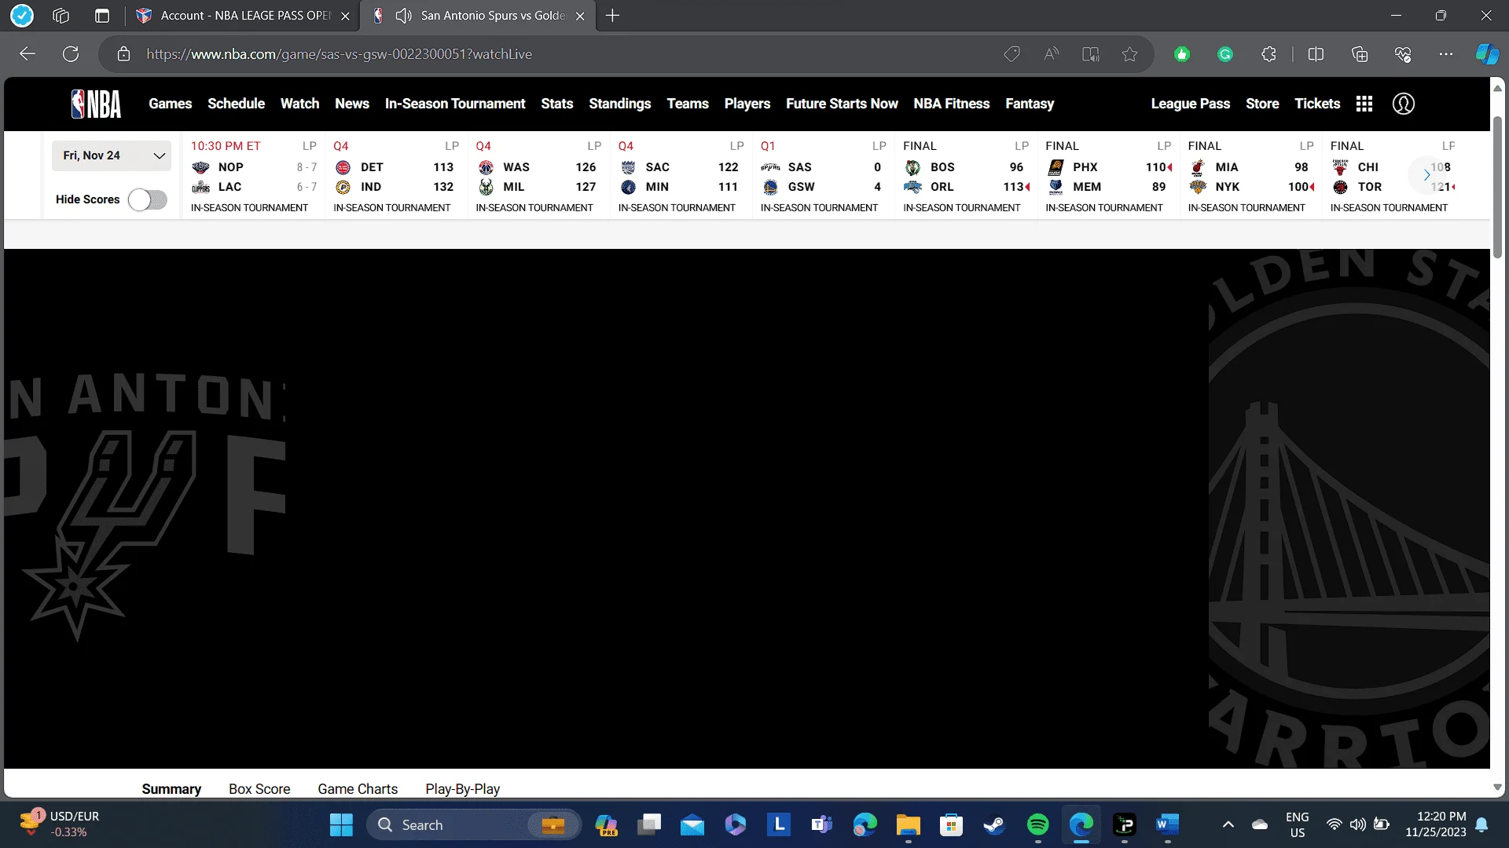Open the WAS vs MIL game card
Viewport: 1509px width, 848px height.
(538, 176)
